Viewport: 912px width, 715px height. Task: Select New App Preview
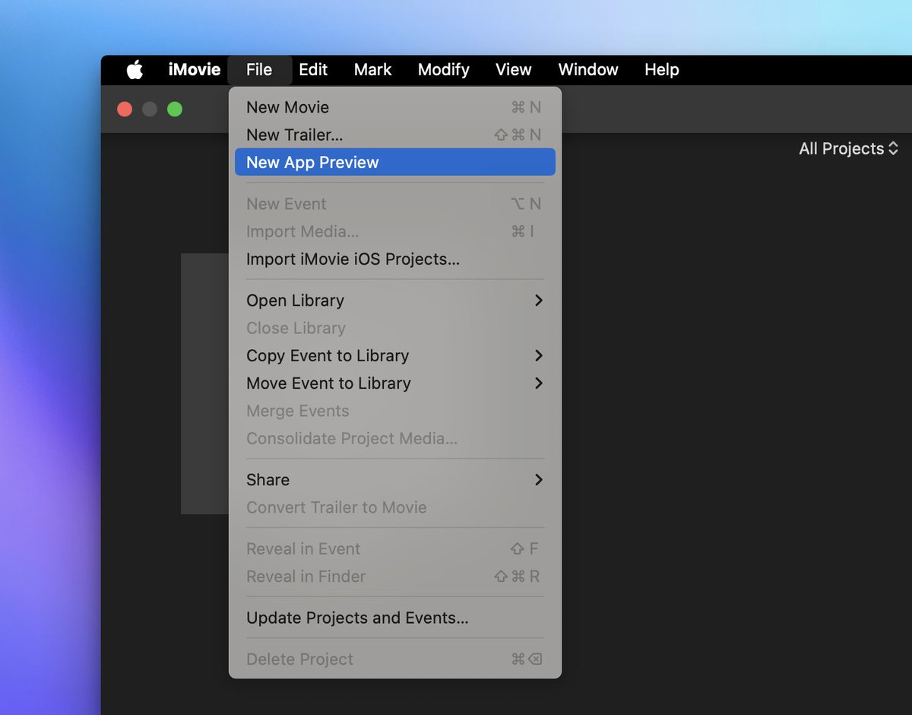395,162
